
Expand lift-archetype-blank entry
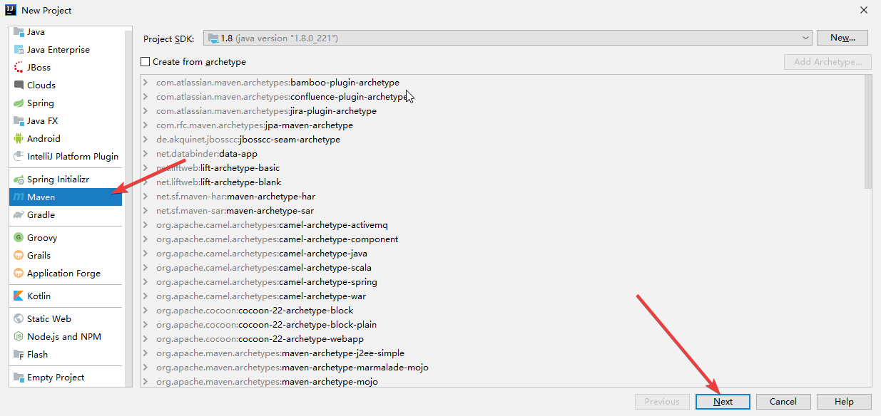coord(146,182)
